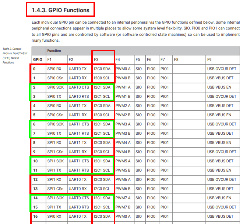Screen dimensions: 243x224
Task: Click 'I2C1 SDA' in GPIO 2 row
Action: pos(102,87)
